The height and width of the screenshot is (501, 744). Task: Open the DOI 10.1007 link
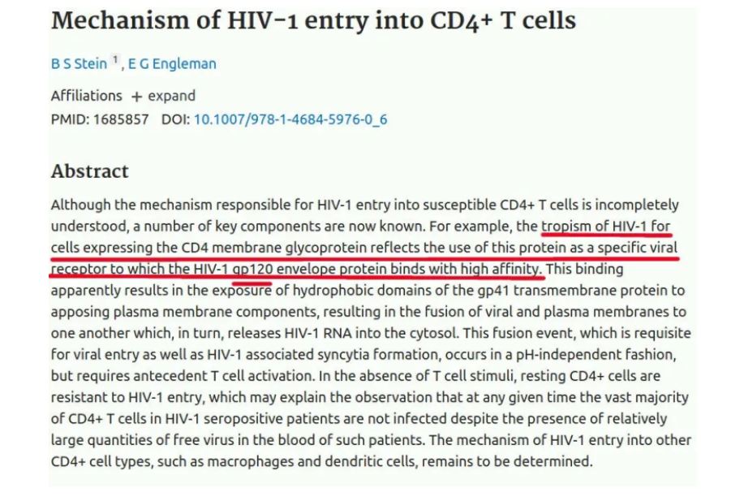pyautogui.click(x=290, y=119)
